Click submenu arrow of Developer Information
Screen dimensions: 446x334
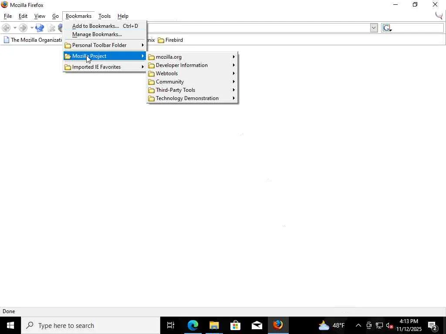234,65
